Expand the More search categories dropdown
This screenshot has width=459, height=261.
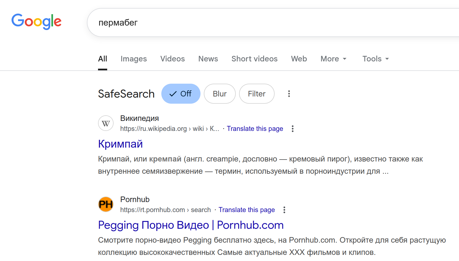(333, 59)
